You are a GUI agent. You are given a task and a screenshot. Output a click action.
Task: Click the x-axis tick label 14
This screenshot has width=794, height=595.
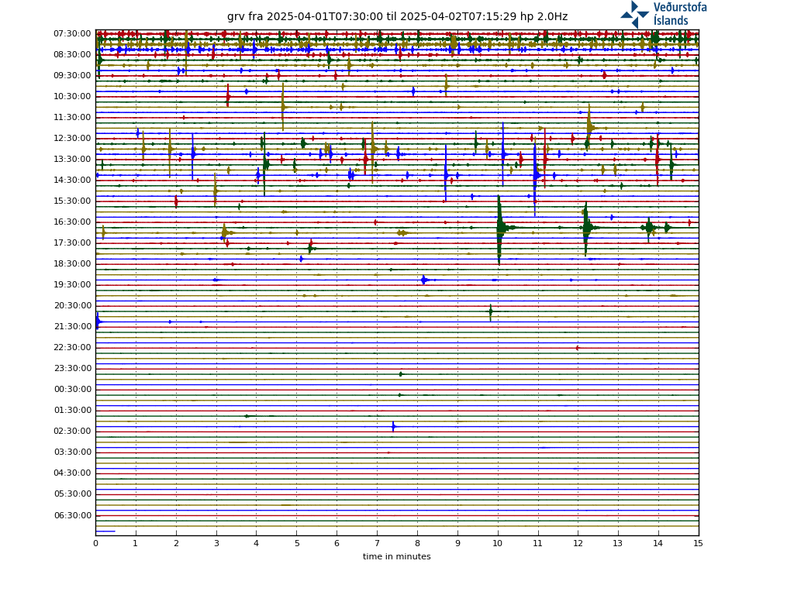click(x=658, y=543)
